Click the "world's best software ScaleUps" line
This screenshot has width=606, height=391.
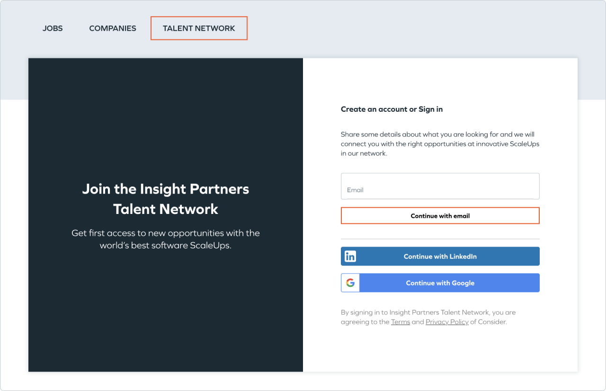click(x=166, y=246)
